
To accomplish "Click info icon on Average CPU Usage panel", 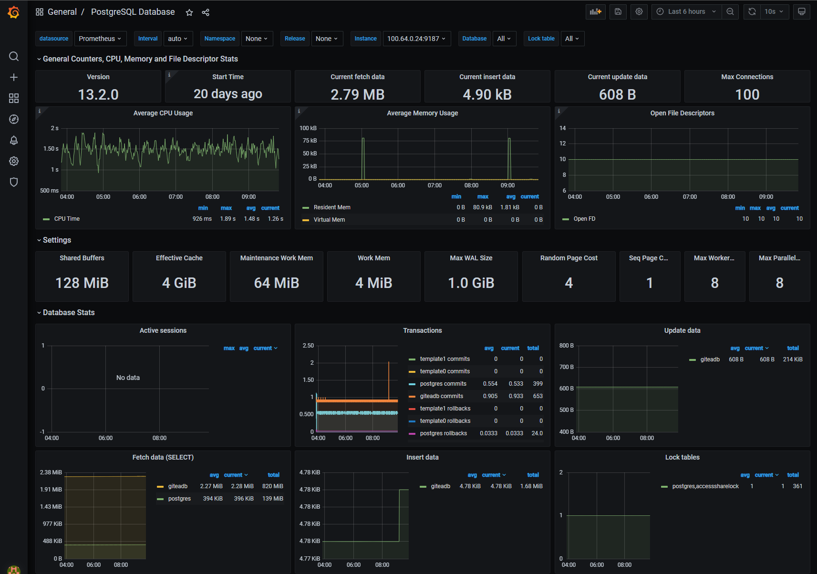I will pos(40,111).
